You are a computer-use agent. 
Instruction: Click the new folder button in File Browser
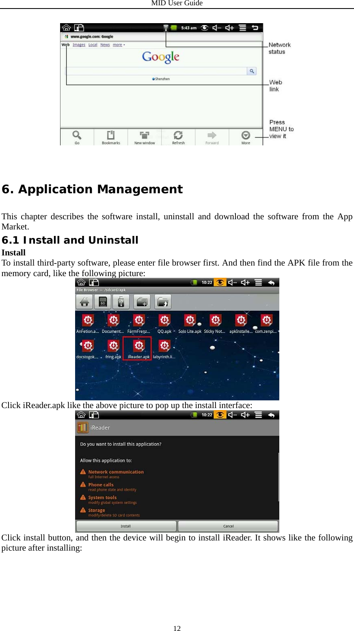pyautogui.click(x=142, y=302)
